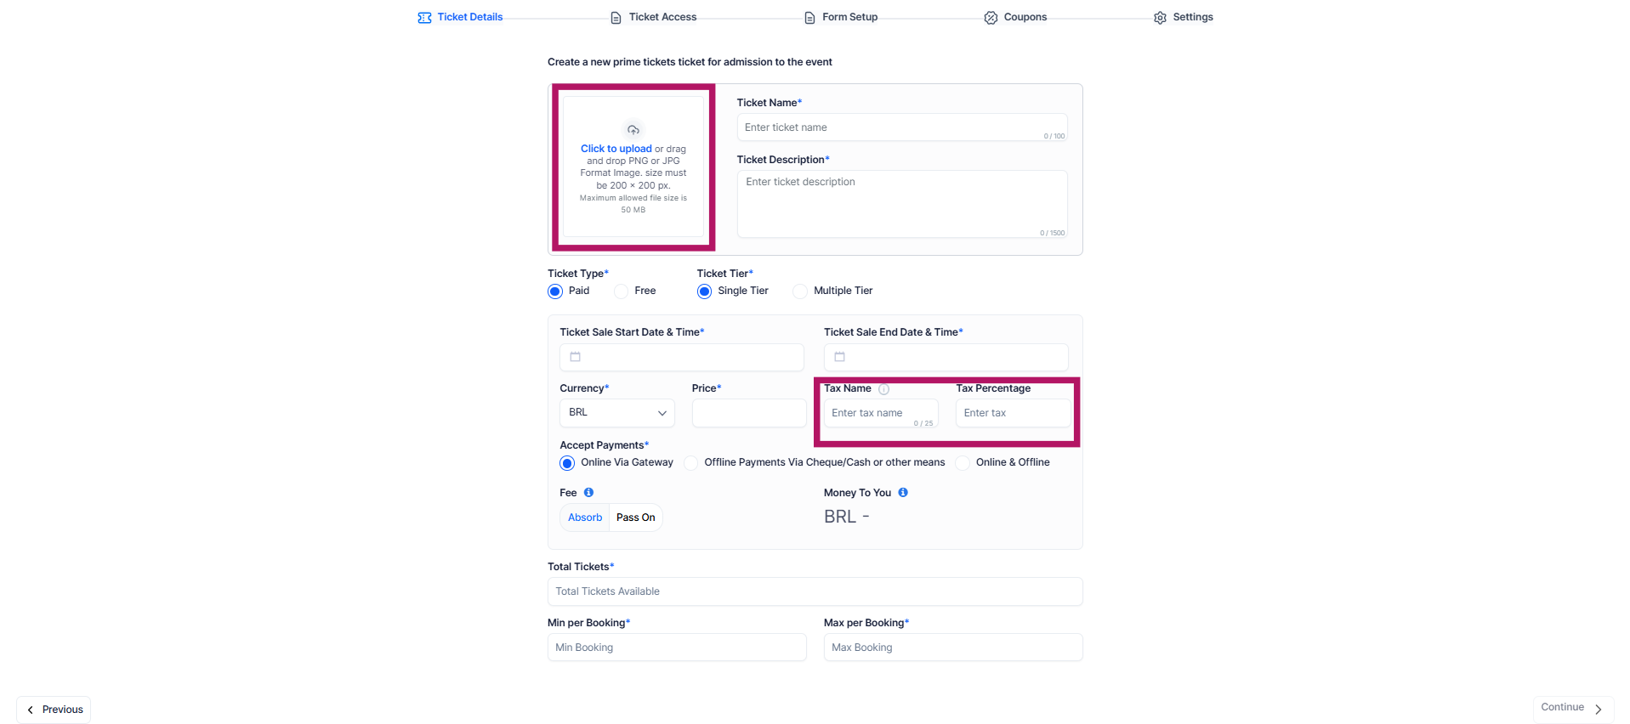Expand the BRL currency dropdown
This screenshot has height=724, width=1630.
click(617, 413)
